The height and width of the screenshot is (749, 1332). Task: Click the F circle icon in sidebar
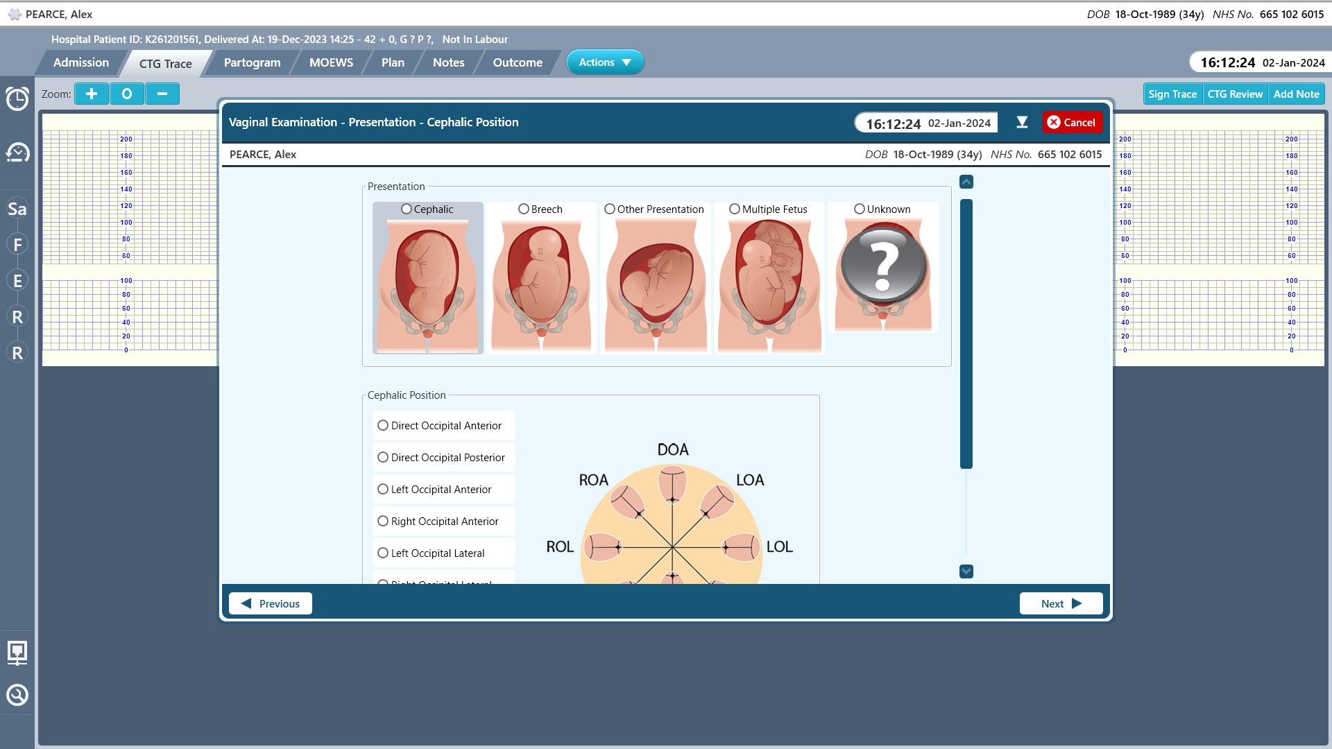coord(17,245)
